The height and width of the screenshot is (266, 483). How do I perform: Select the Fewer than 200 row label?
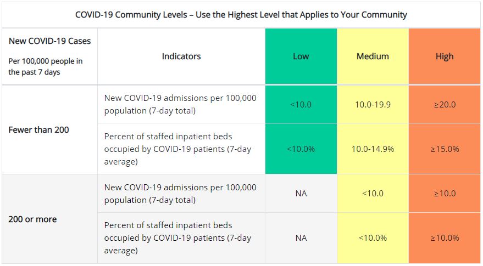pos(38,130)
